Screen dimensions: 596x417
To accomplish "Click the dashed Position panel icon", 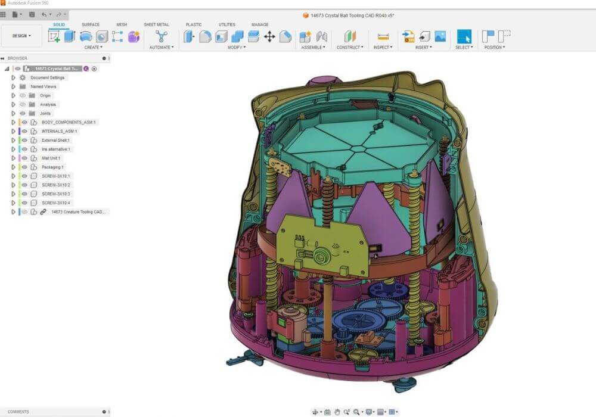I will (x=504, y=36).
